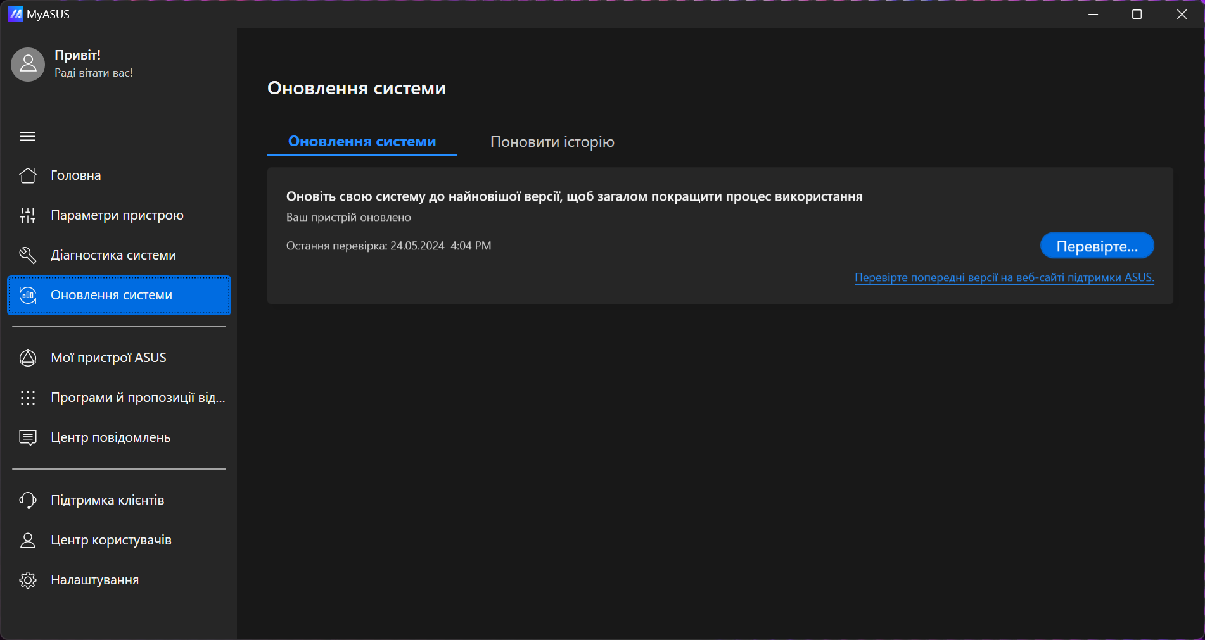Click the wrench icon beside Діагностика системи
This screenshot has width=1205, height=640.
(x=28, y=255)
